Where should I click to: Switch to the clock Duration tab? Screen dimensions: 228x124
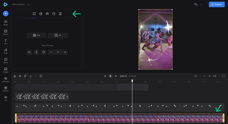54,14
